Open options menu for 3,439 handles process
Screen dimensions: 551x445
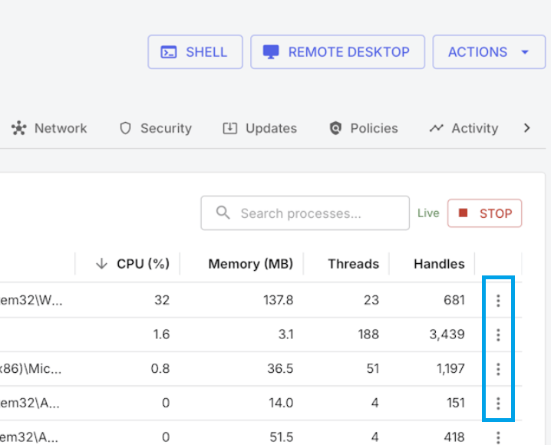tap(498, 335)
